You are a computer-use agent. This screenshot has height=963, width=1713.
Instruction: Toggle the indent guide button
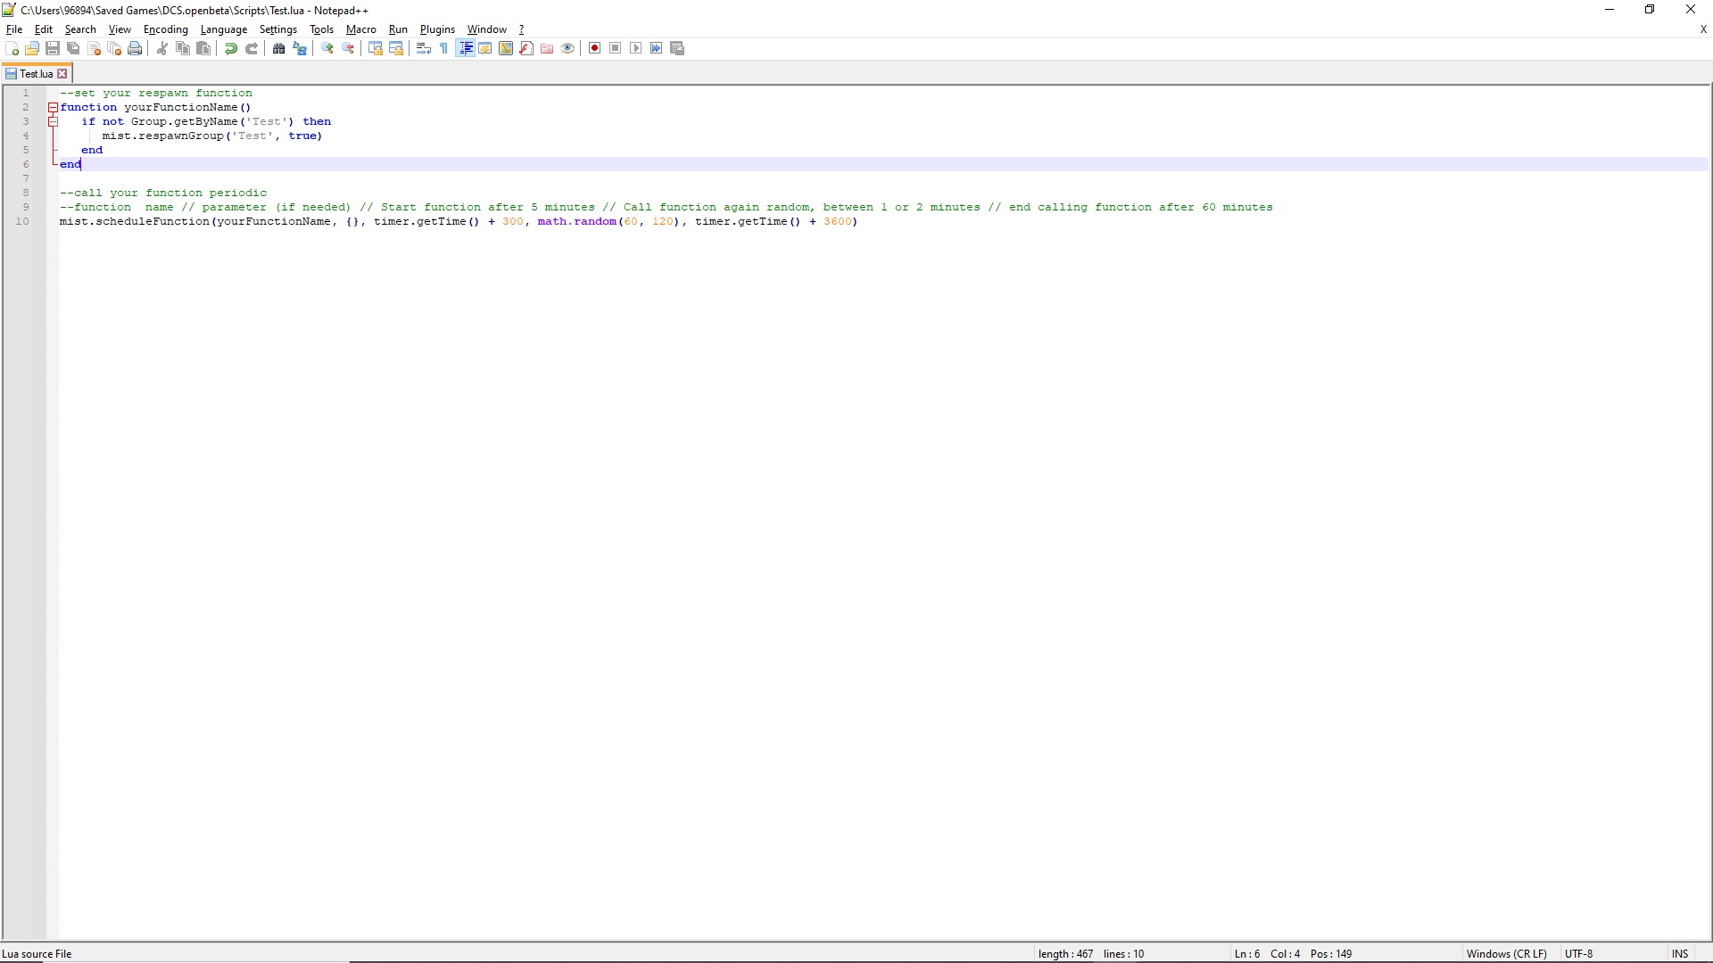coord(465,48)
